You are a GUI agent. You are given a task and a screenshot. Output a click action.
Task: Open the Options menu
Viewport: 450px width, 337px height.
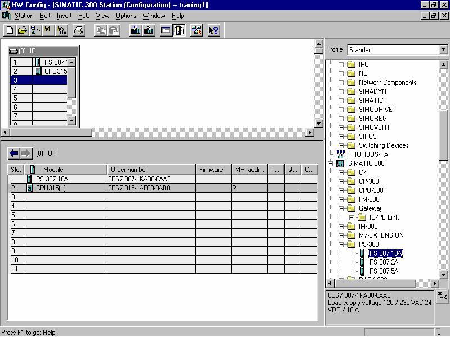pos(126,16)
